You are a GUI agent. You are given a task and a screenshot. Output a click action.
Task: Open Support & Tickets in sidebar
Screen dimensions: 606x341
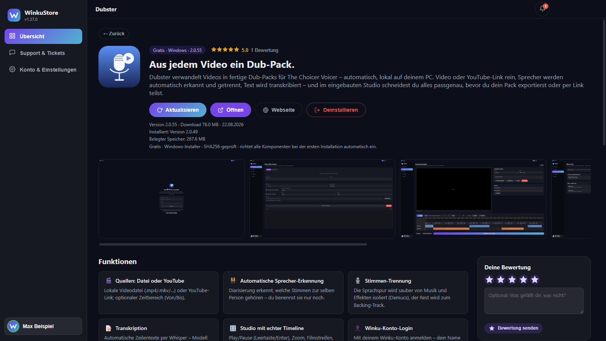(43, 53)
